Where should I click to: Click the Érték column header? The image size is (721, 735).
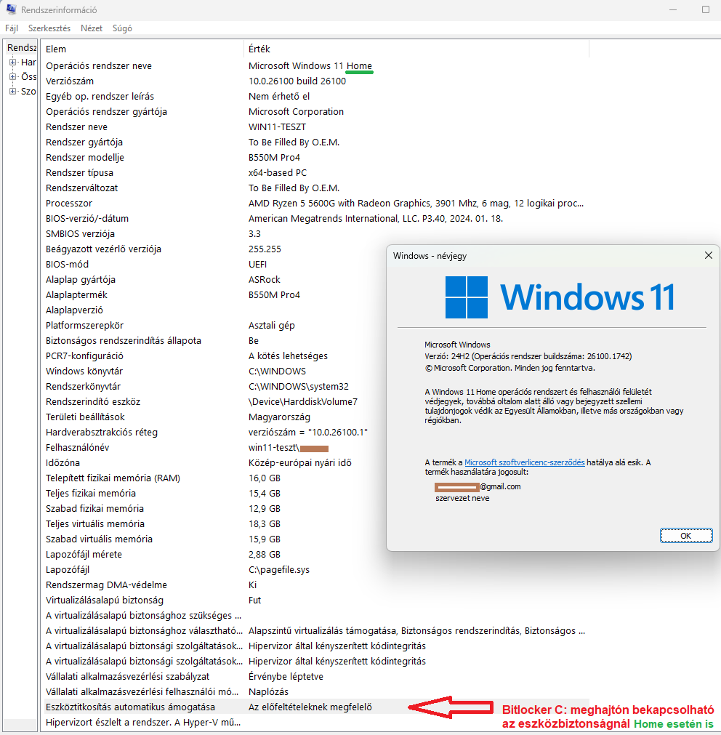tap(416, 49)
